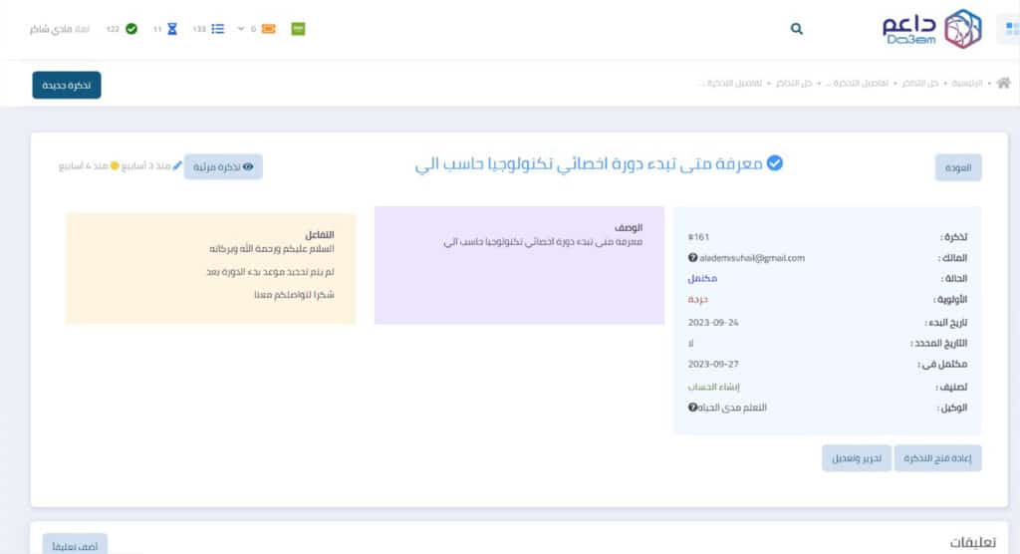Click the أضف تعليقا add comment button
Image resolution: width=1020 pixels, height=554 pixels.
tap(75, 546)
